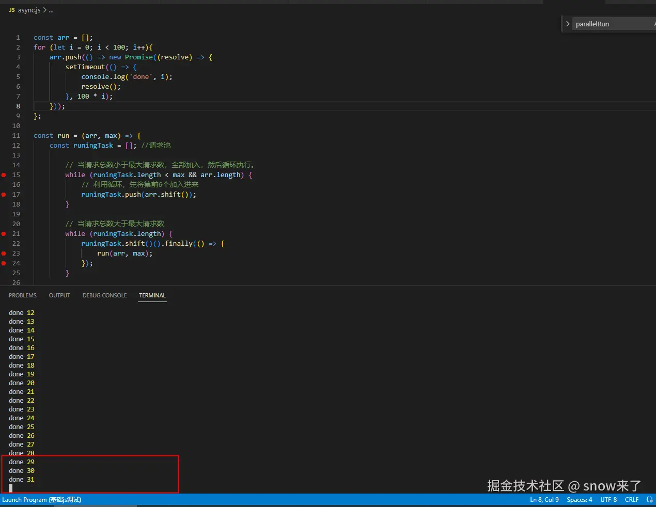
Task: Expand the replace toggle chevron in find widget
Action: tap(568, 24)
